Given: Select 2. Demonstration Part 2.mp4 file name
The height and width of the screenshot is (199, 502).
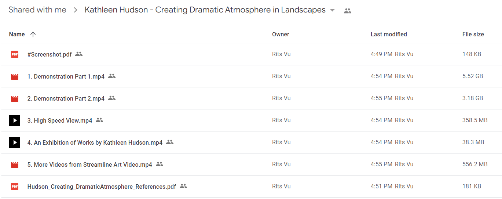Looking at the screenshot, I should [66, 98].
